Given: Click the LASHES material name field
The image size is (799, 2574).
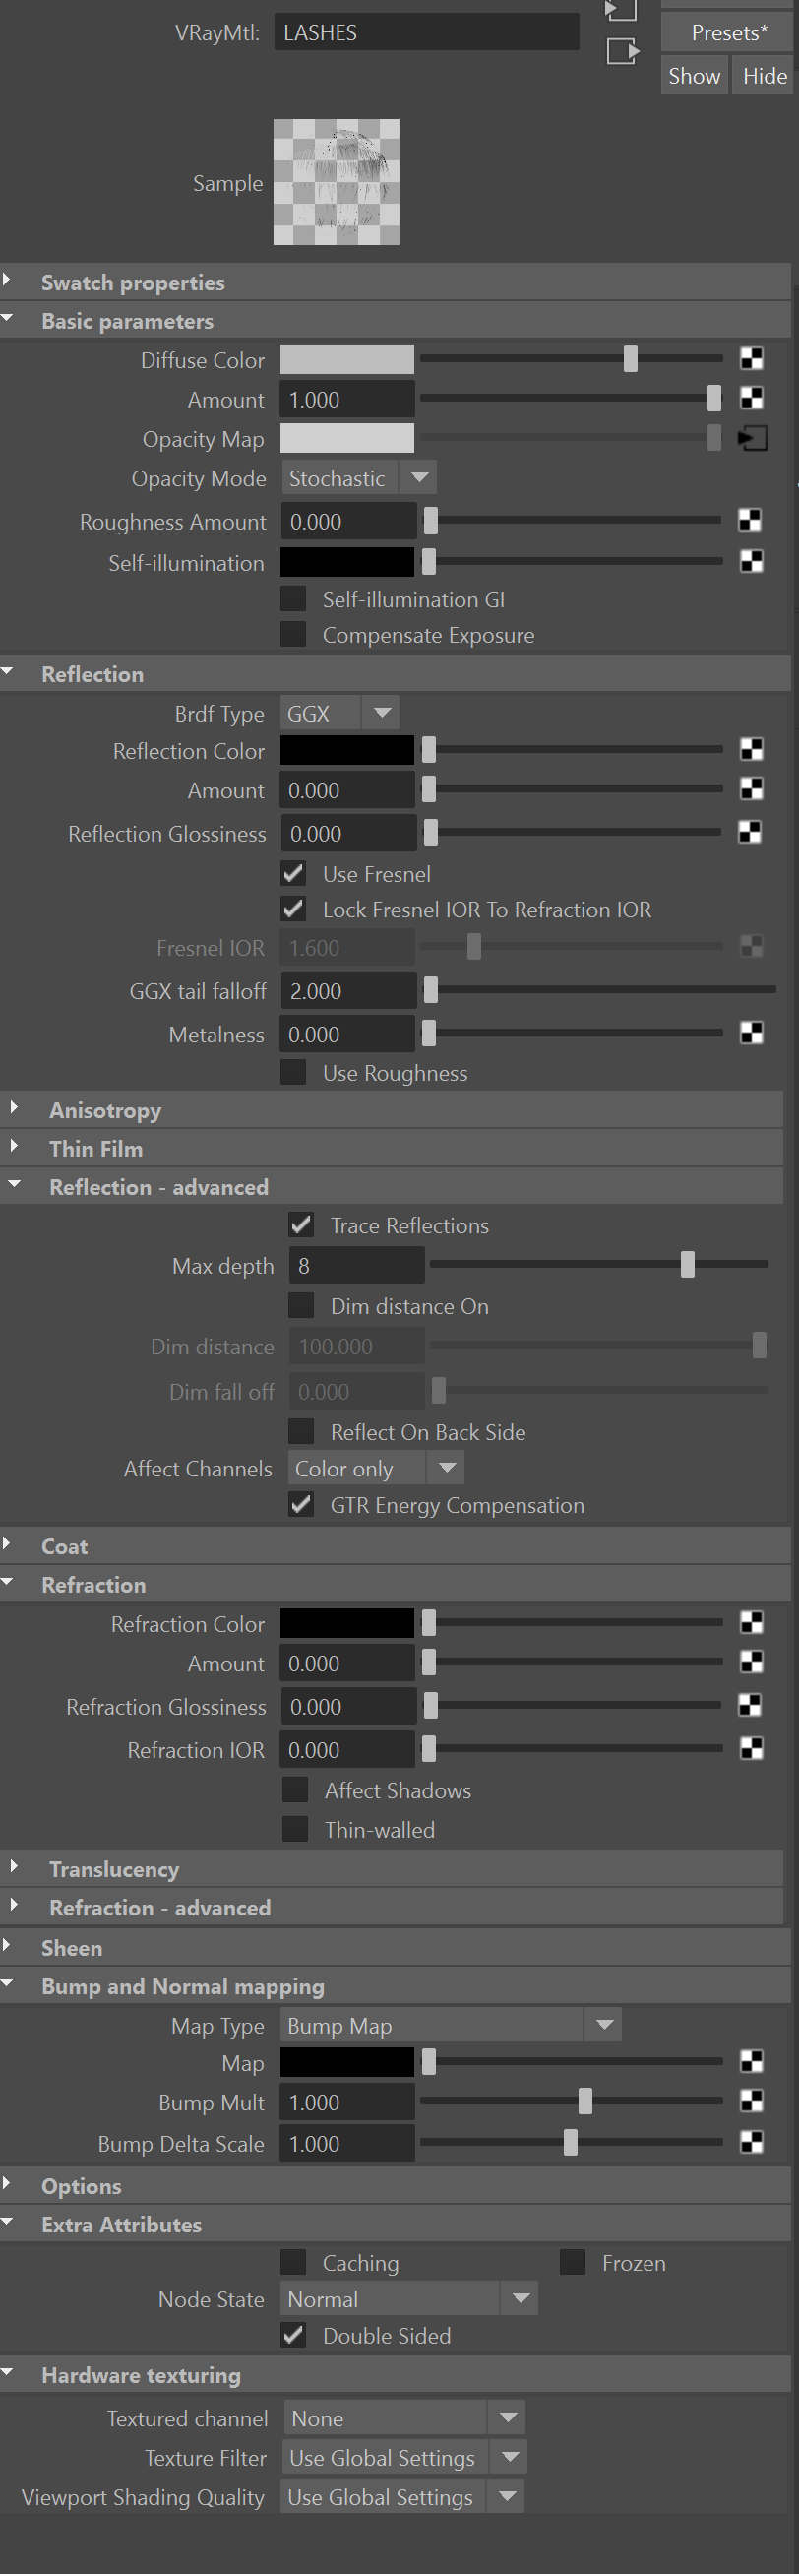Looking at the screenshot, I should 426,31.
